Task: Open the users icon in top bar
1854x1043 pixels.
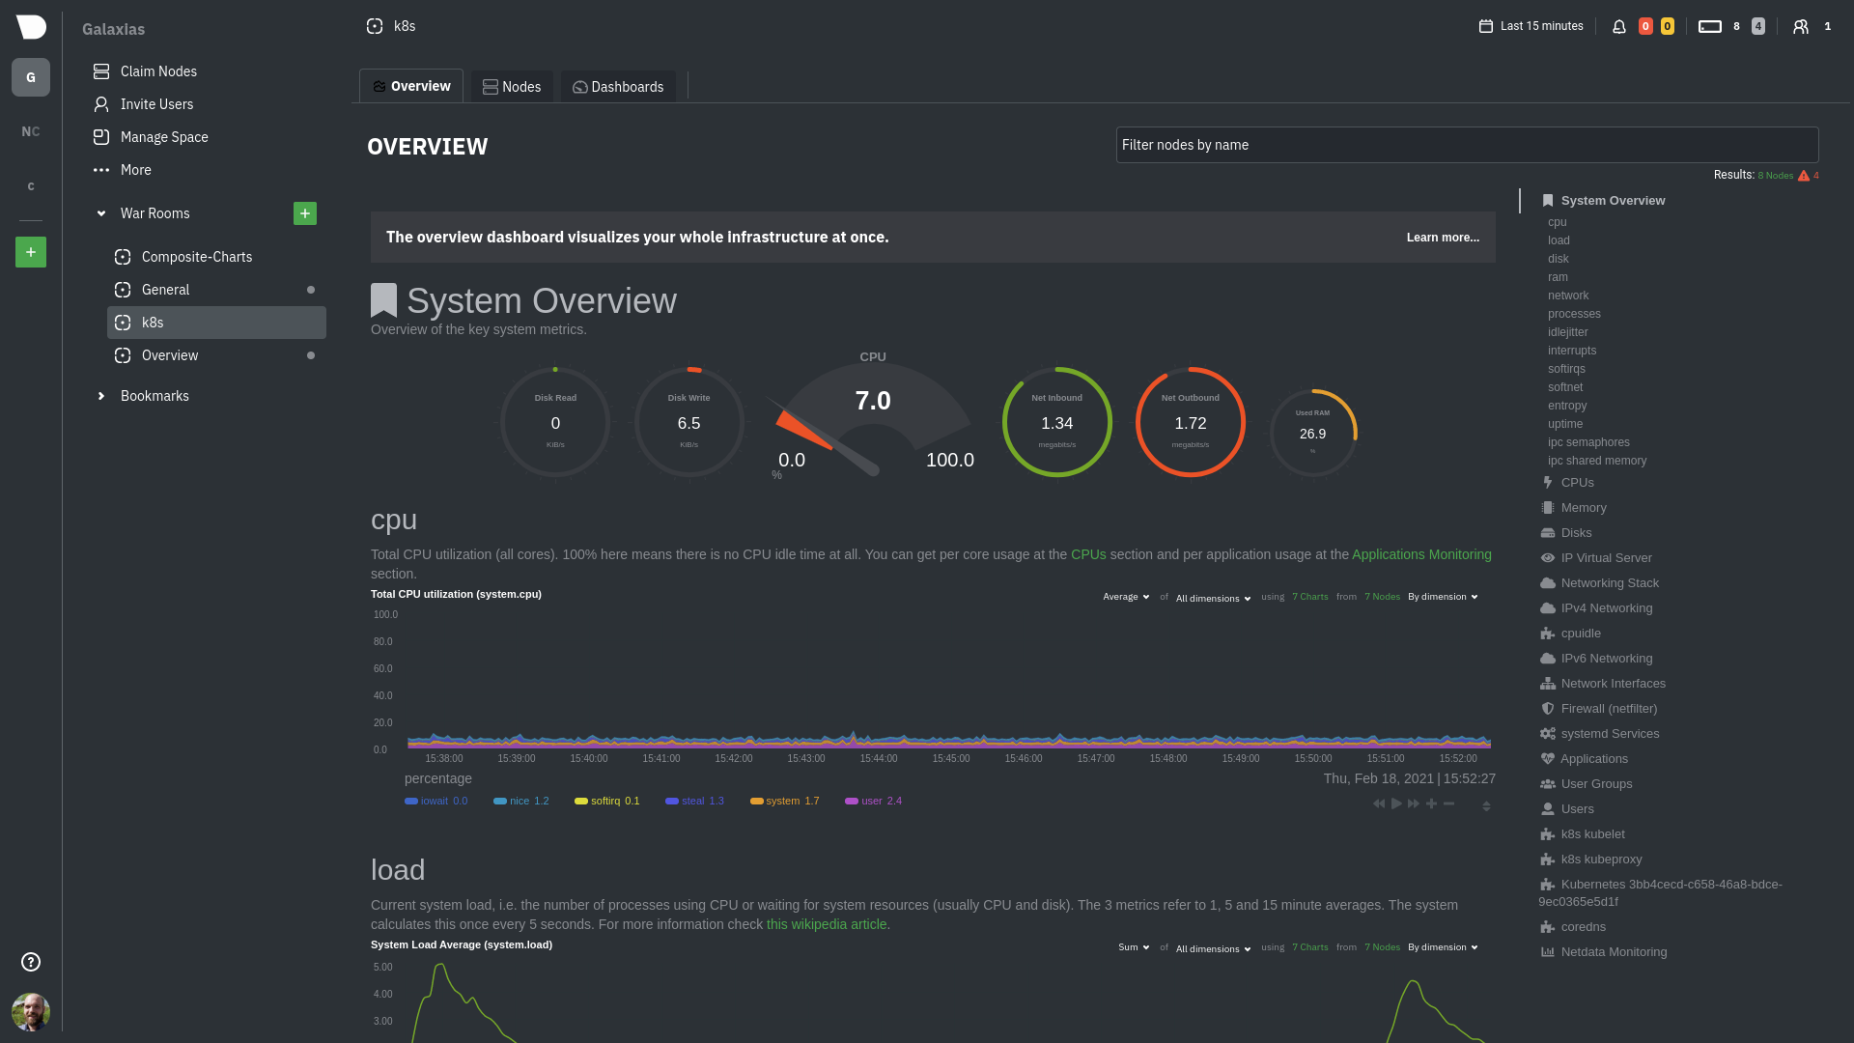Action: tap(1801, 27)
